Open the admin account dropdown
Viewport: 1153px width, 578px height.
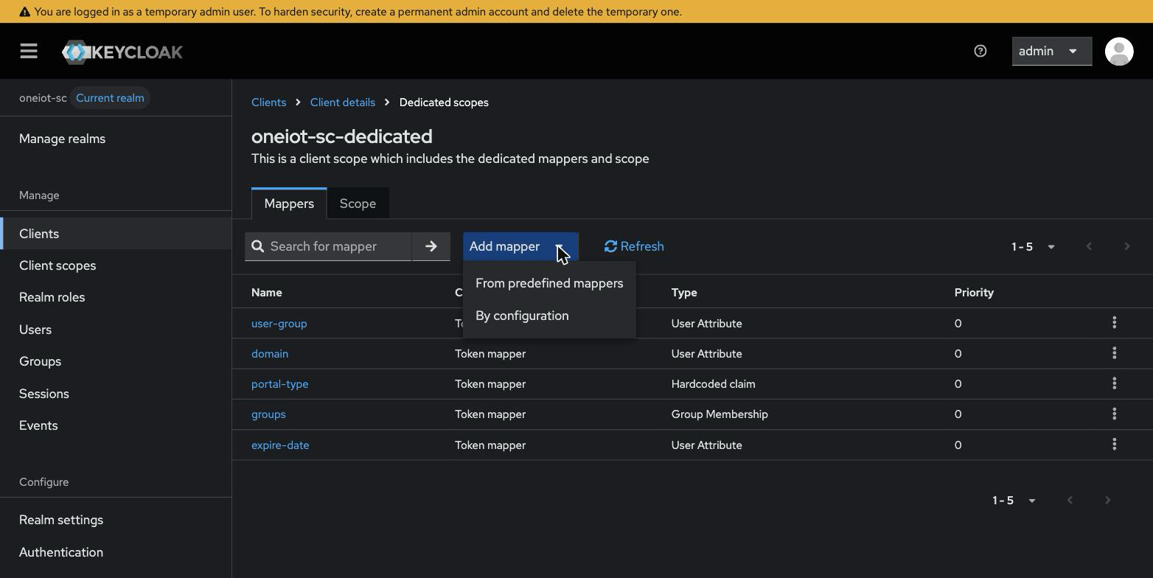pos(1051,51)
